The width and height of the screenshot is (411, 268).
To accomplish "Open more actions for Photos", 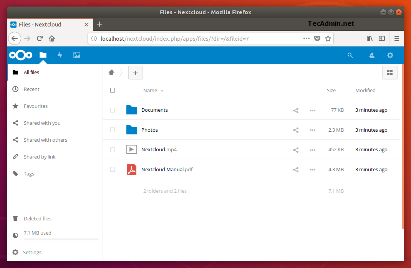I will pos(312,130).
